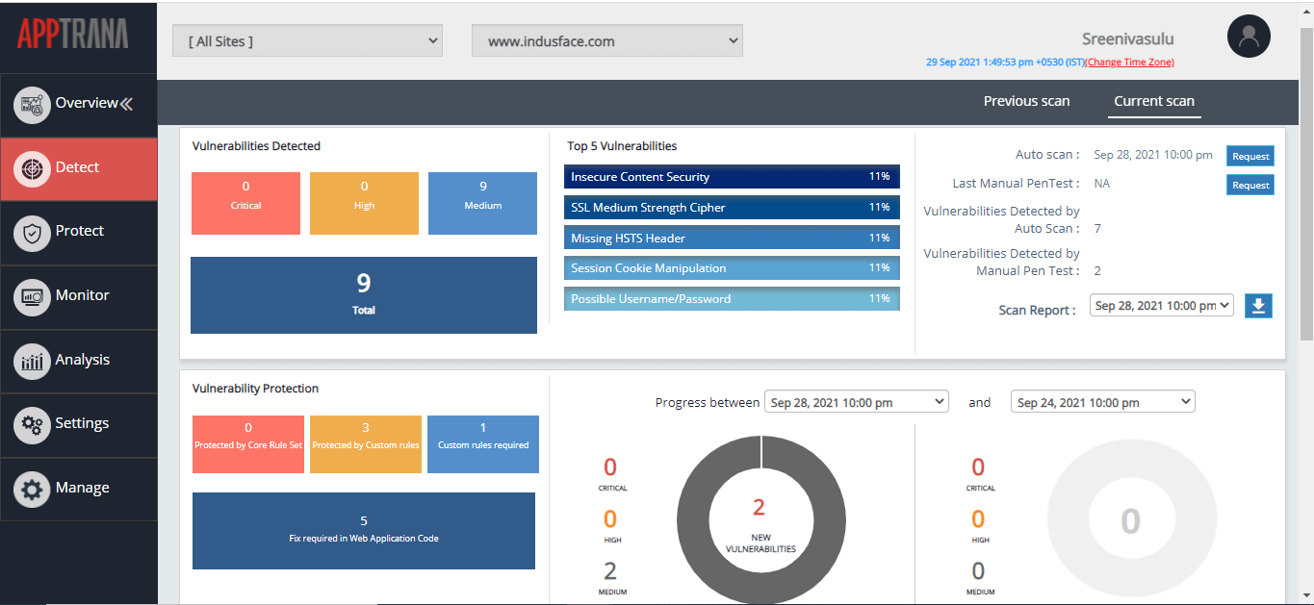Viewport: 1314px width, 605px height.
Task: Click the High vulnerabilities tile
Action: coord(364,203)
